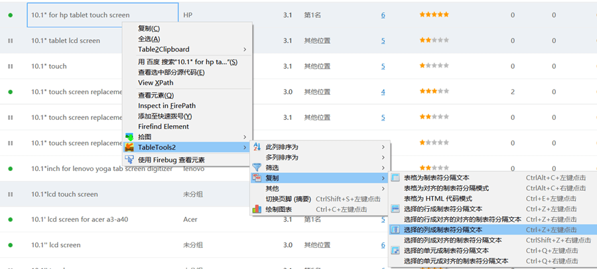Click the Firebug 查看元素 icon
This screenshot has width=597, height=269.
click(x=130, y=160)
